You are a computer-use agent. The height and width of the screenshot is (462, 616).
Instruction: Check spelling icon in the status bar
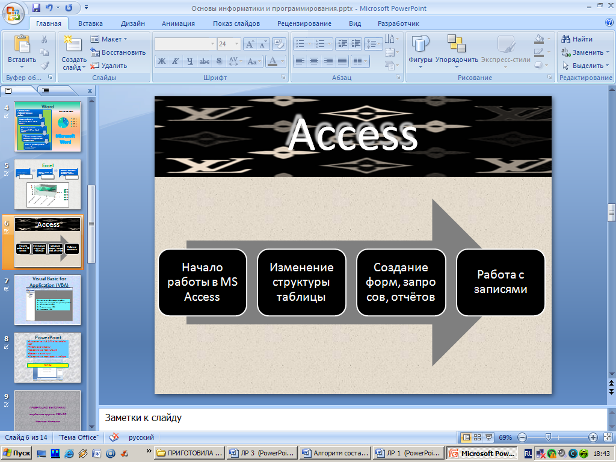click(114, 437)
